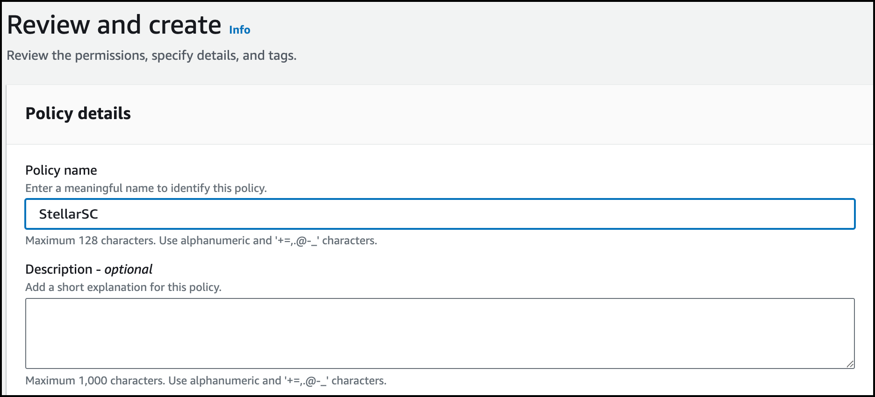Click the Description label text
Screen dimensions: 875x397
(59, 269)
